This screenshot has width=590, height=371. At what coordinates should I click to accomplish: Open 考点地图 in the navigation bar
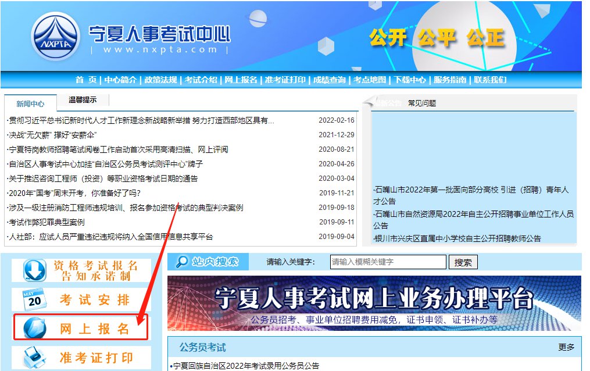tap(370, 80)
